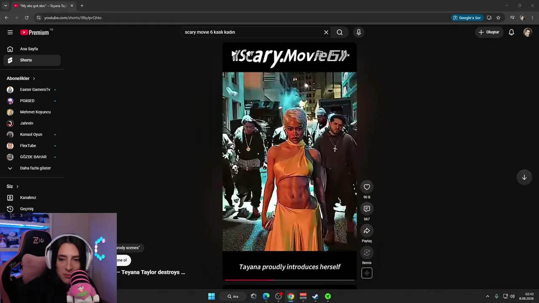Expand subscriptions with Daha fazla göster
The height and width of the screenshot is (303, 539).
(32, 168)
